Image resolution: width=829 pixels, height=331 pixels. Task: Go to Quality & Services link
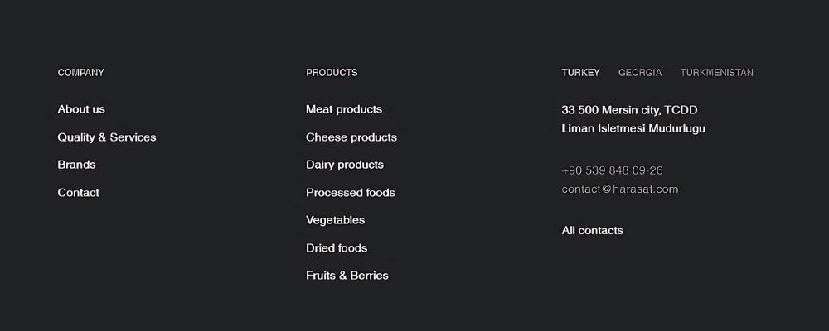coord(107,137)
